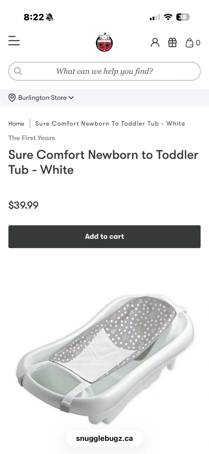The height and width of the screenshot is (454, 209).
Task: Tap the $39.99 price text
Action: (23, 205)
